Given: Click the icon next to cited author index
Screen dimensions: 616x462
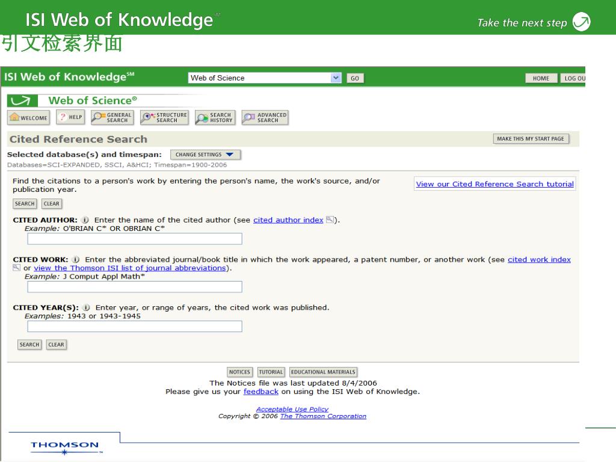Looking at the screenshot, I should pos(330,220).
